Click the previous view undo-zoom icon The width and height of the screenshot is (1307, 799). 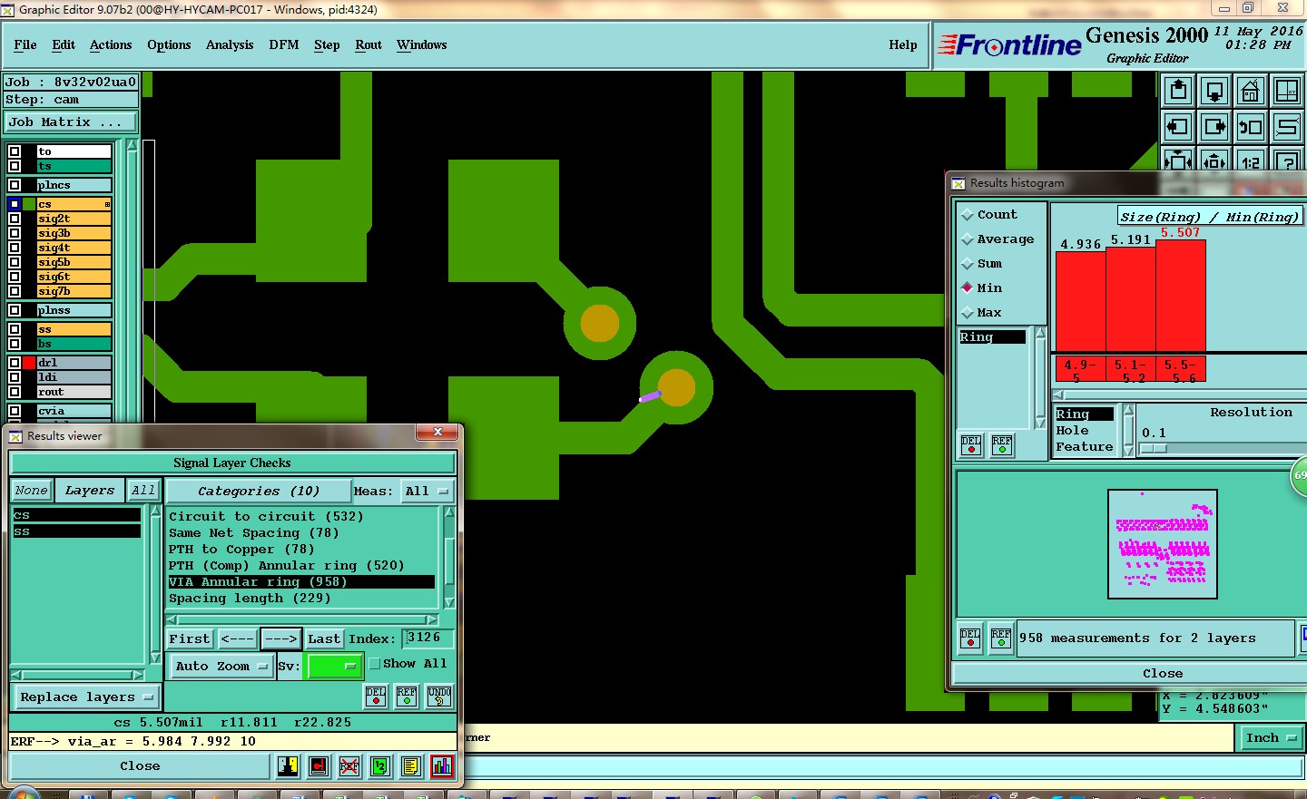coord(1251,127)
